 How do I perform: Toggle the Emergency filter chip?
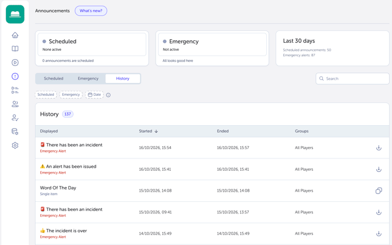point(71,95)
